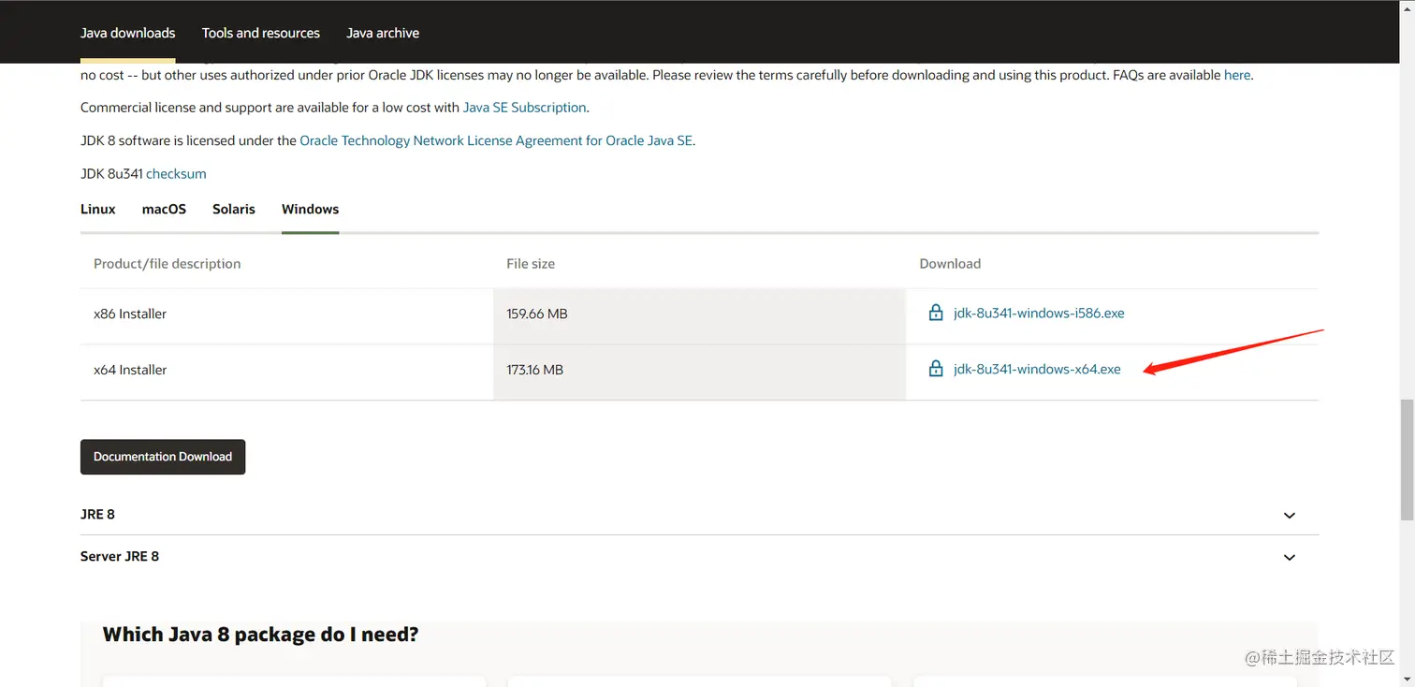Select the Windows tab

point(310,209)
